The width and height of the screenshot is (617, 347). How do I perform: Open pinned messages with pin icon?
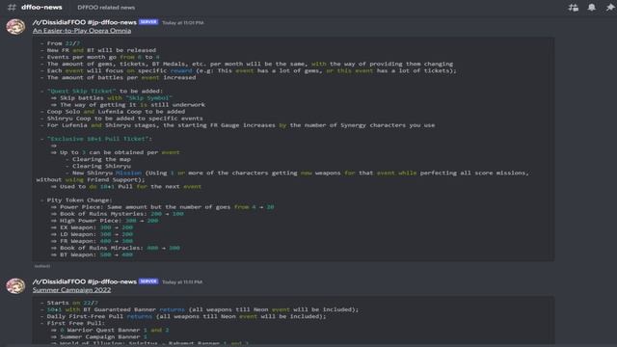tap(610, 8)
